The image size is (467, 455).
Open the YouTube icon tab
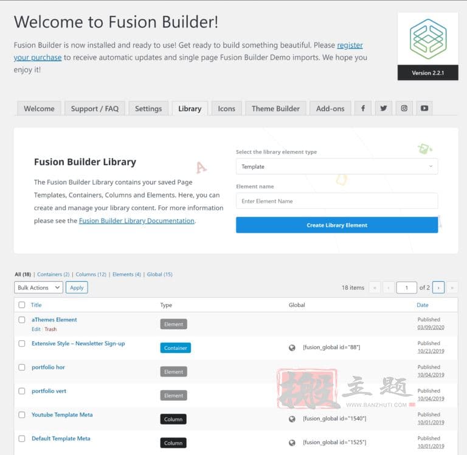point(424,108)
